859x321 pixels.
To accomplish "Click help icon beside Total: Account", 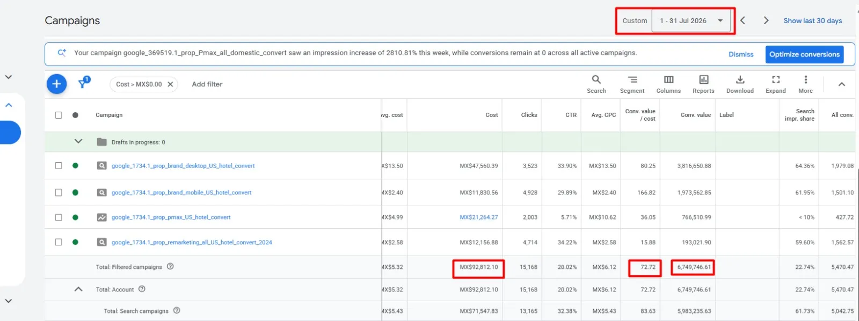I will 142,289.
